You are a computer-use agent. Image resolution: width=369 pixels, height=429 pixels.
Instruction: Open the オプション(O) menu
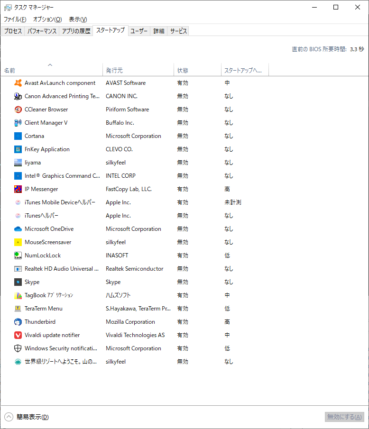coord(47,19)
